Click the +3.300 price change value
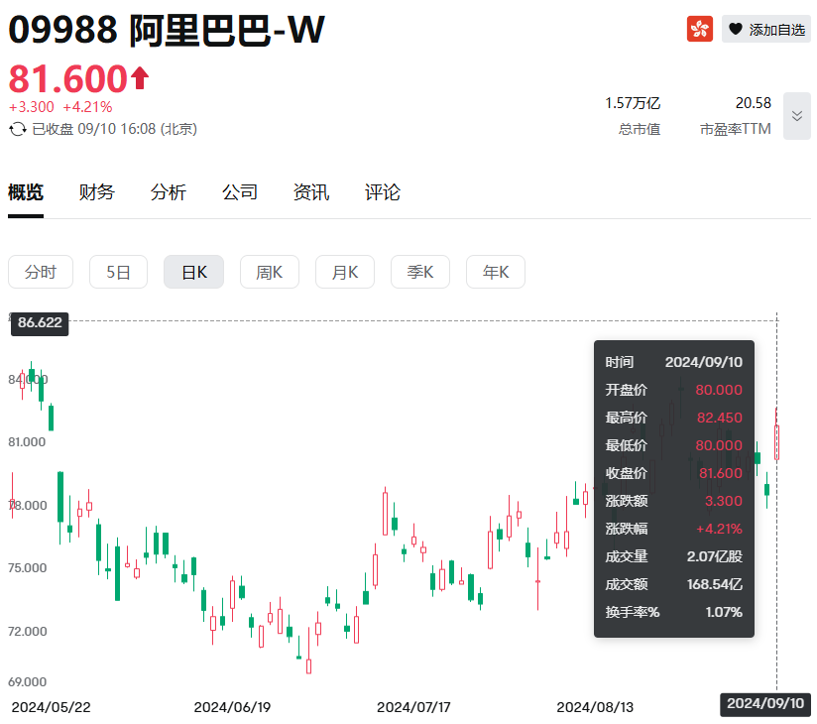Viewport: 817px width, 724px height. coord(32,107)
